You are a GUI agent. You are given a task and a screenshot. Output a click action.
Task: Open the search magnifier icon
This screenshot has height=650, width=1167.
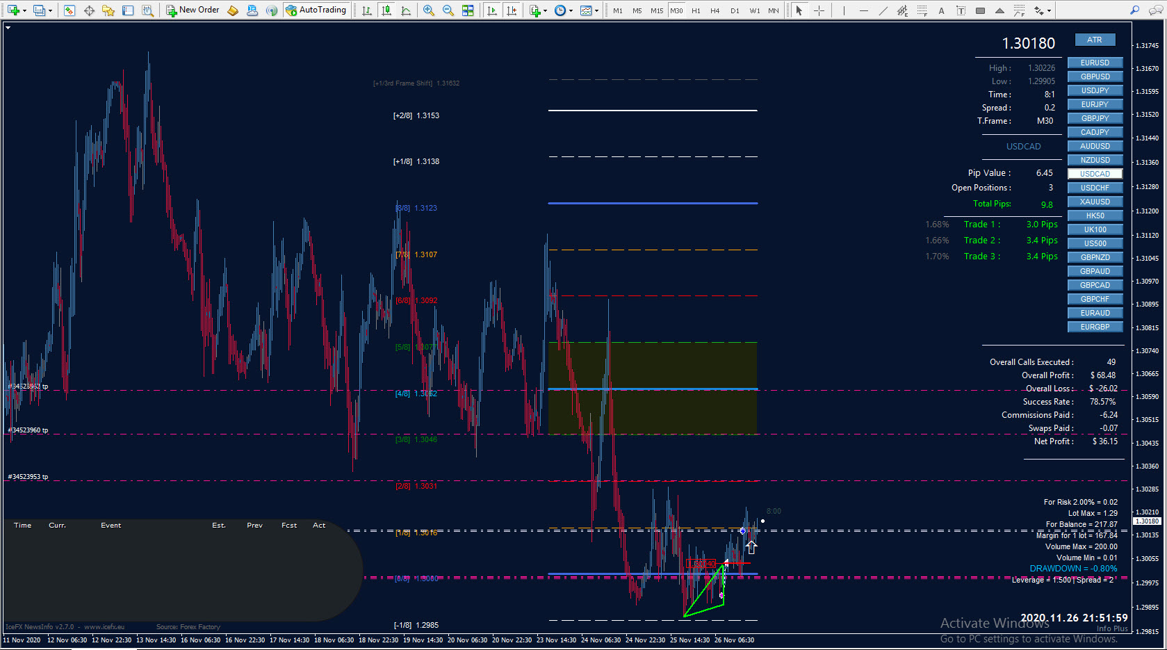1135,10
